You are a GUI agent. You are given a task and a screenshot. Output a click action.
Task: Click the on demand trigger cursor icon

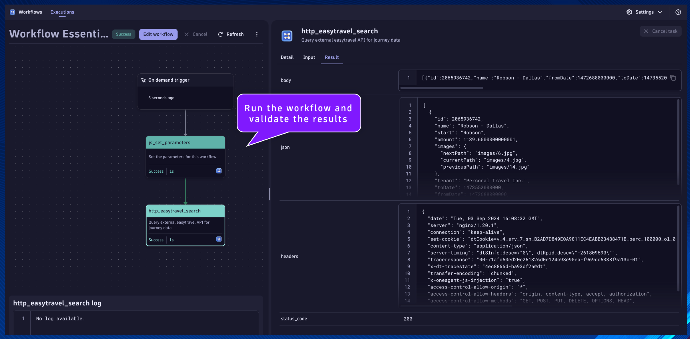[x=143, y=80]
